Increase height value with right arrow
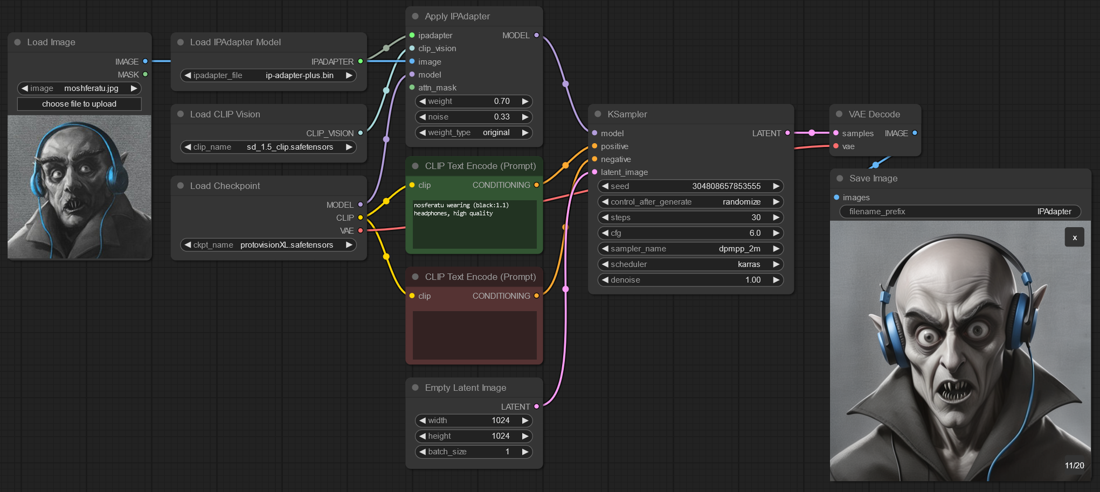Screen dimensions: 1100x492 [x=525, y=436]
